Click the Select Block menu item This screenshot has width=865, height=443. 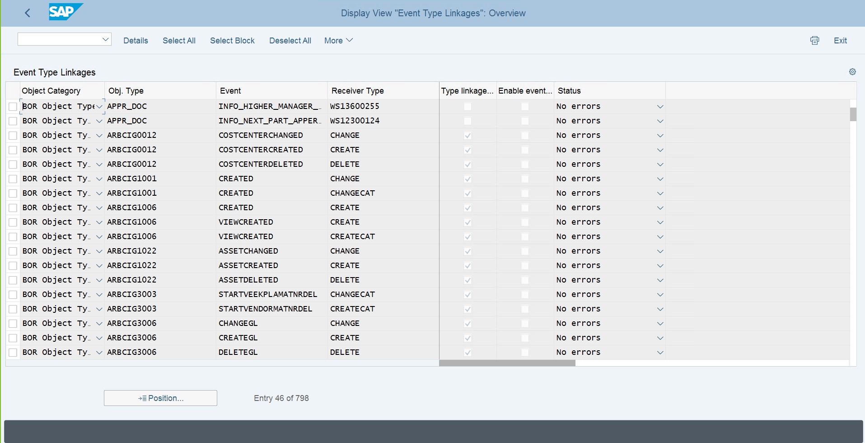(x=232, y=41)
